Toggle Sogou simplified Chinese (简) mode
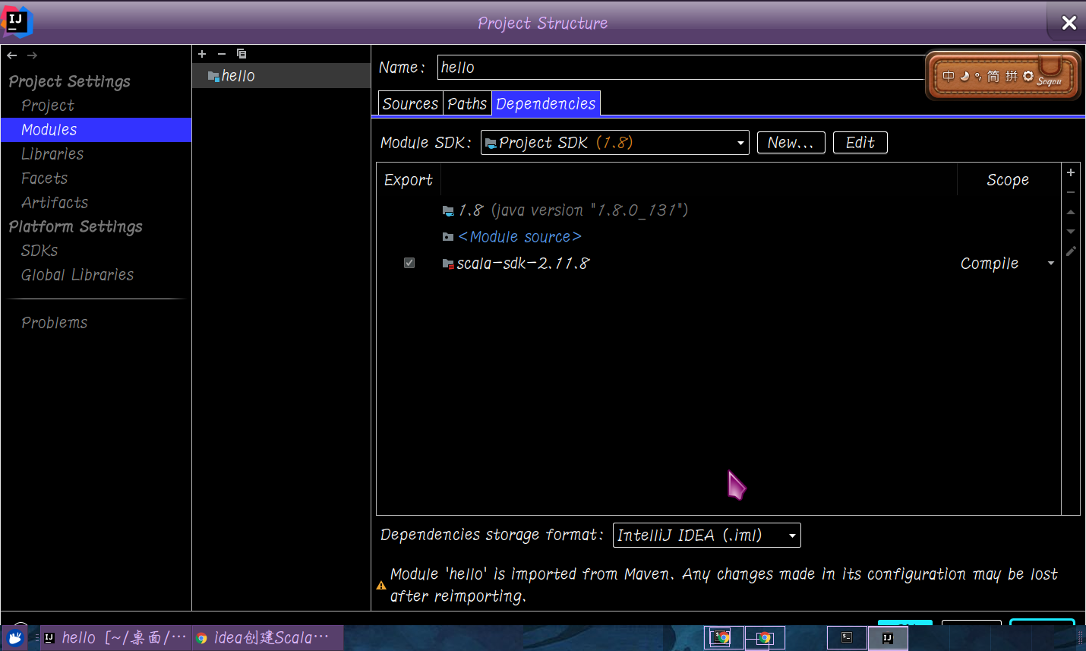The image size is (1086, 651). [x=993, y=76]
